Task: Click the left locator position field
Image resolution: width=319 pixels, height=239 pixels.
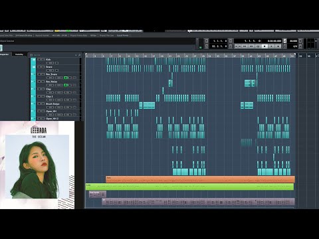Action: pyautogui.click(x=218, y=40)
